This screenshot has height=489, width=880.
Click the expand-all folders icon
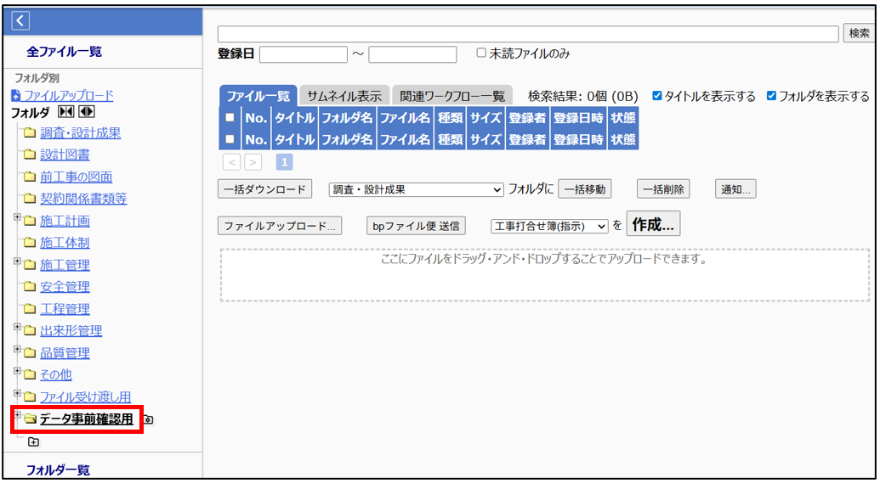point(86,113)
